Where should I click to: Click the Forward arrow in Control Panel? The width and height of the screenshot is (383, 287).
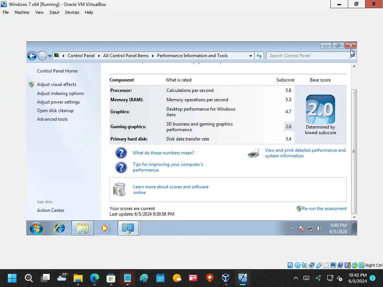click(43, 56)
